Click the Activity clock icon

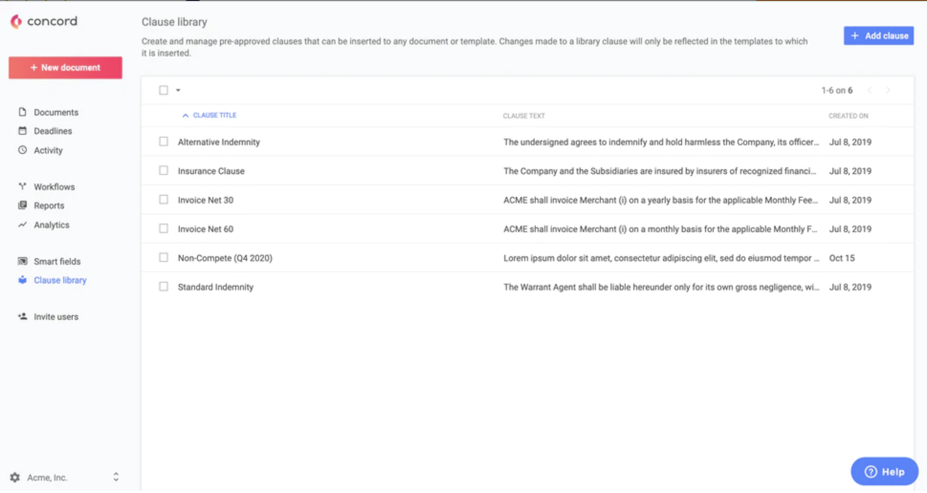23,150
